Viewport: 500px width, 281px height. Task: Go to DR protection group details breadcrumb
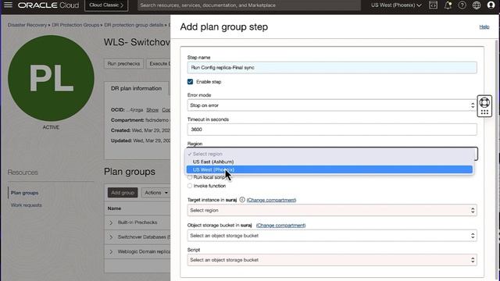tap(134, 25)
